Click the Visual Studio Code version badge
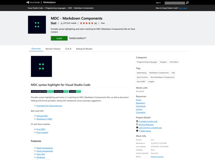215x160 pixels. coord(42,92)
